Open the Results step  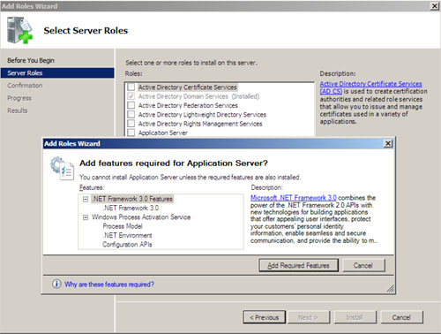18,110
